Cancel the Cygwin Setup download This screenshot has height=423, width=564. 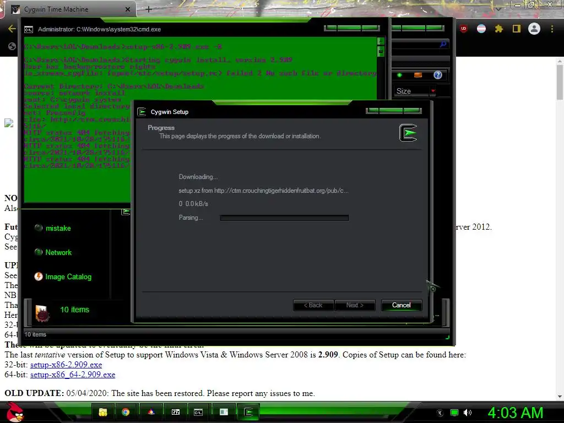[x=401, y=305]
